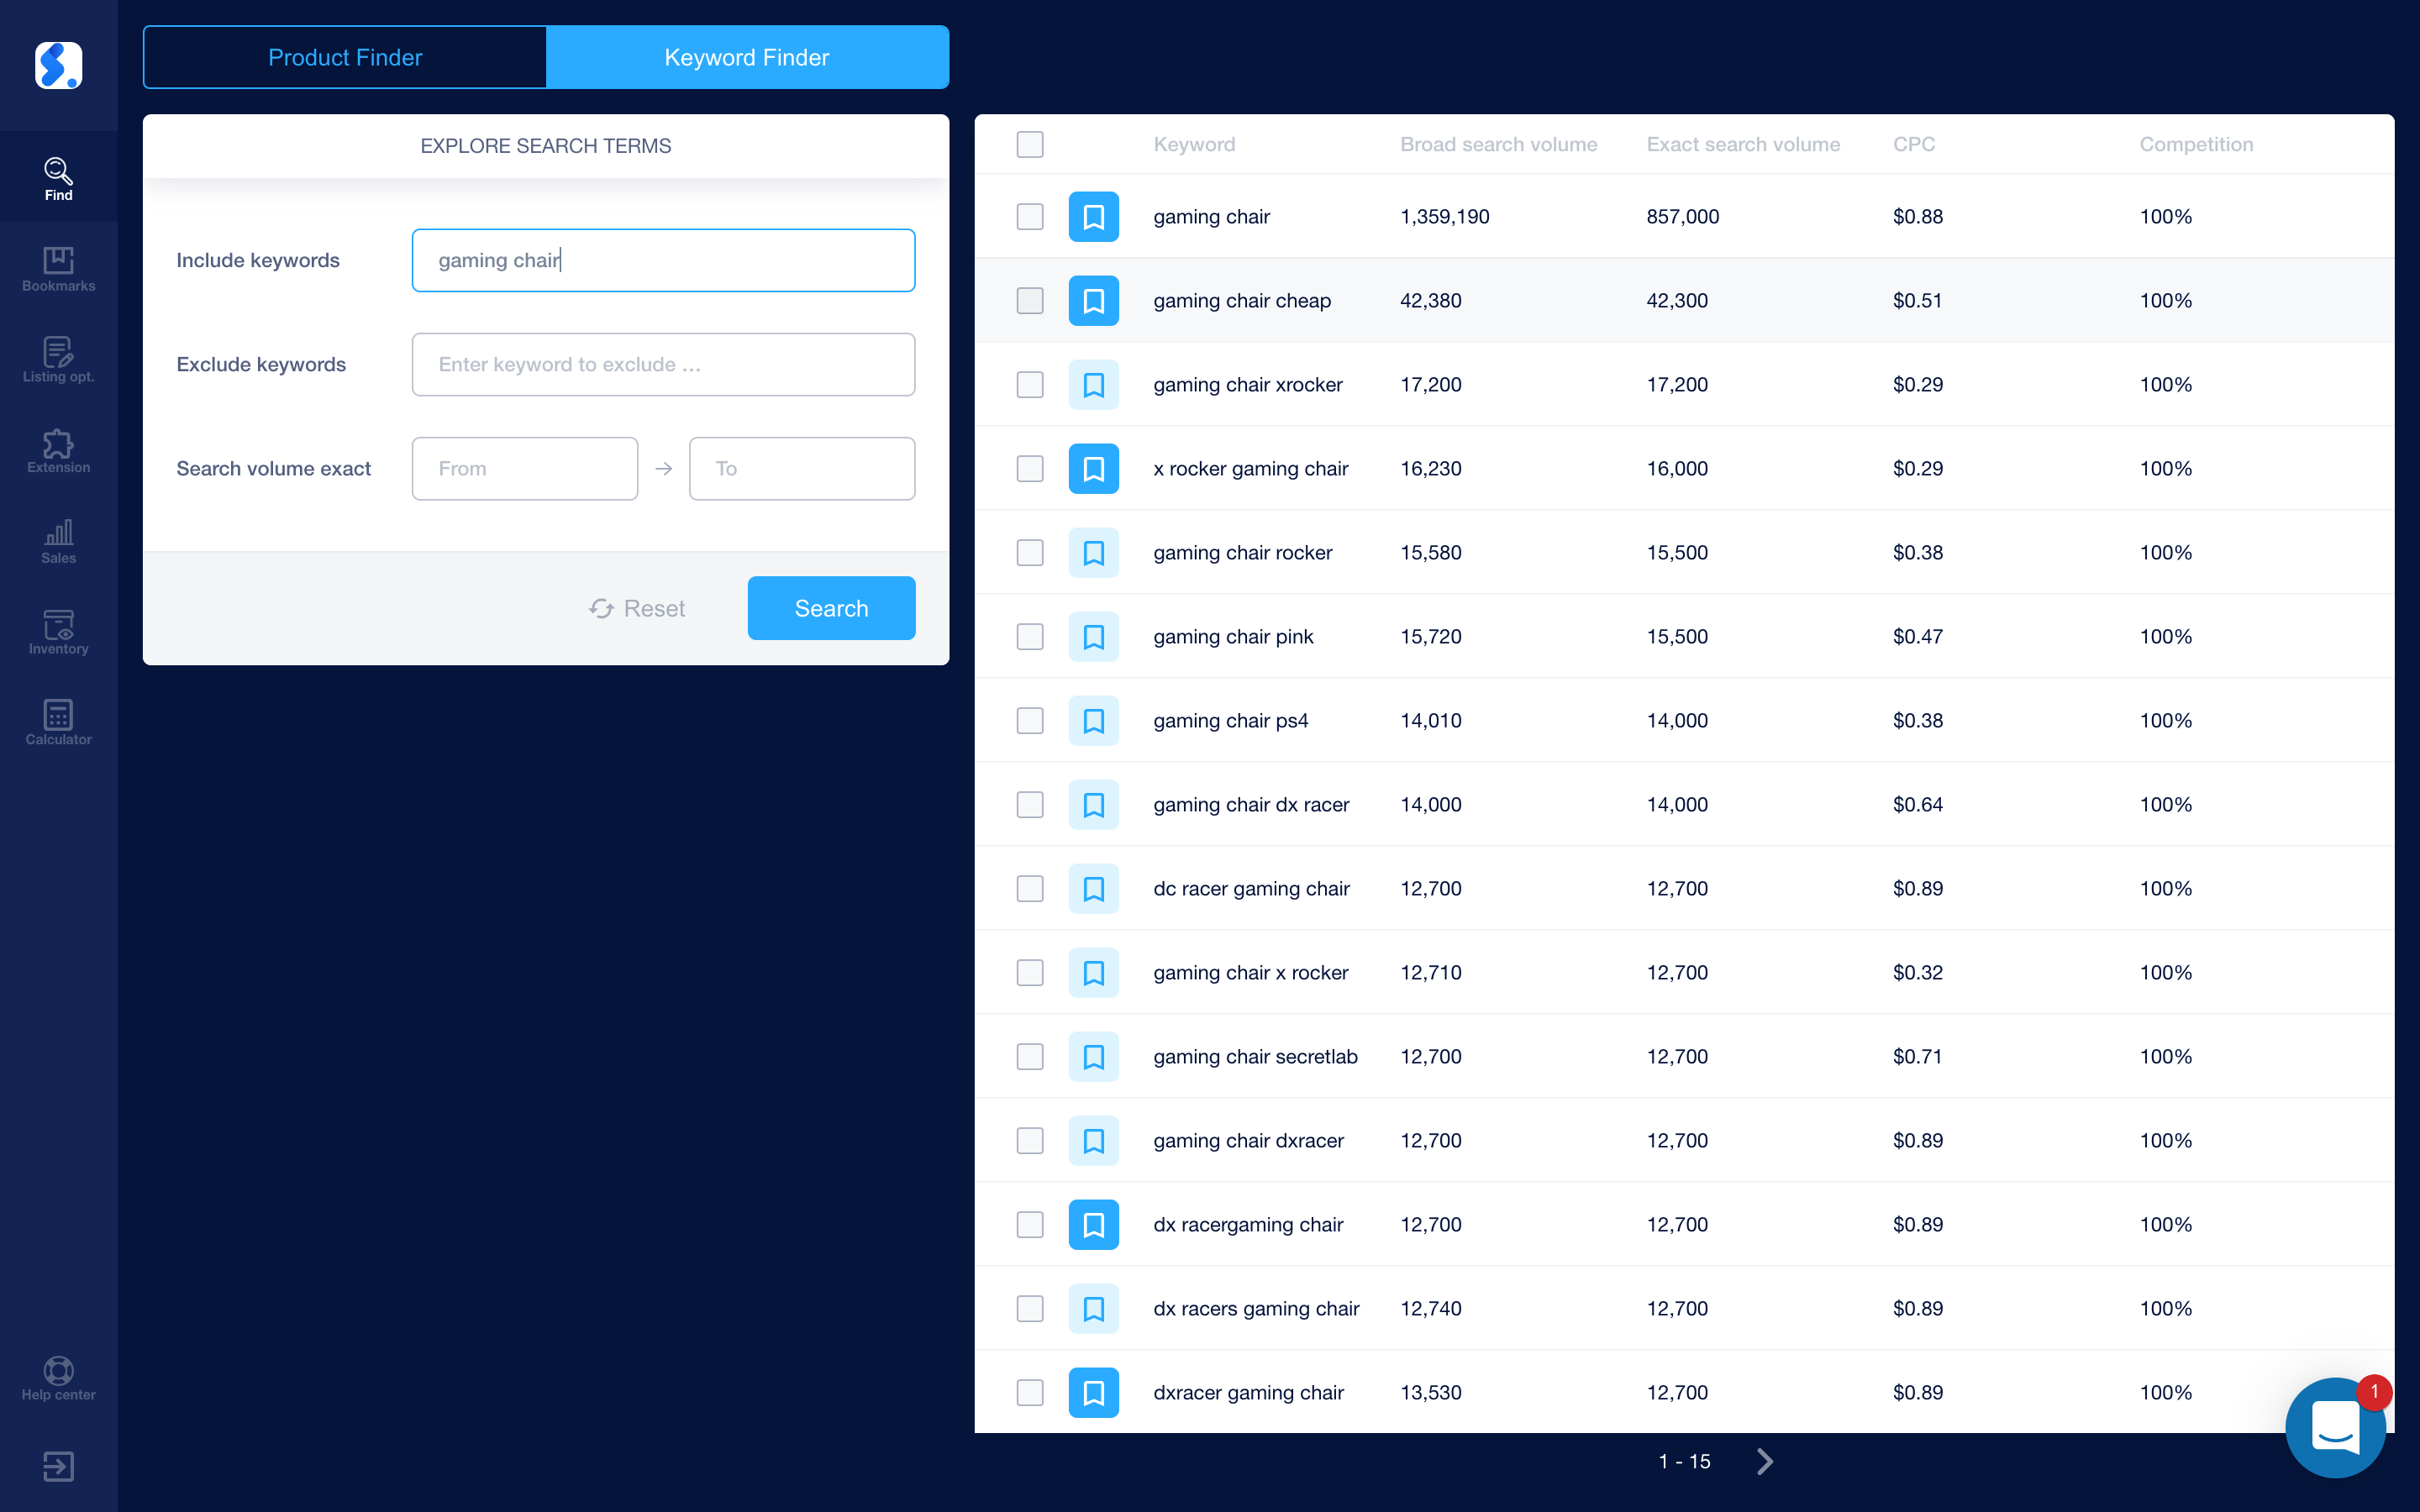Open the chat support widget

[x=2335, y=1427]
